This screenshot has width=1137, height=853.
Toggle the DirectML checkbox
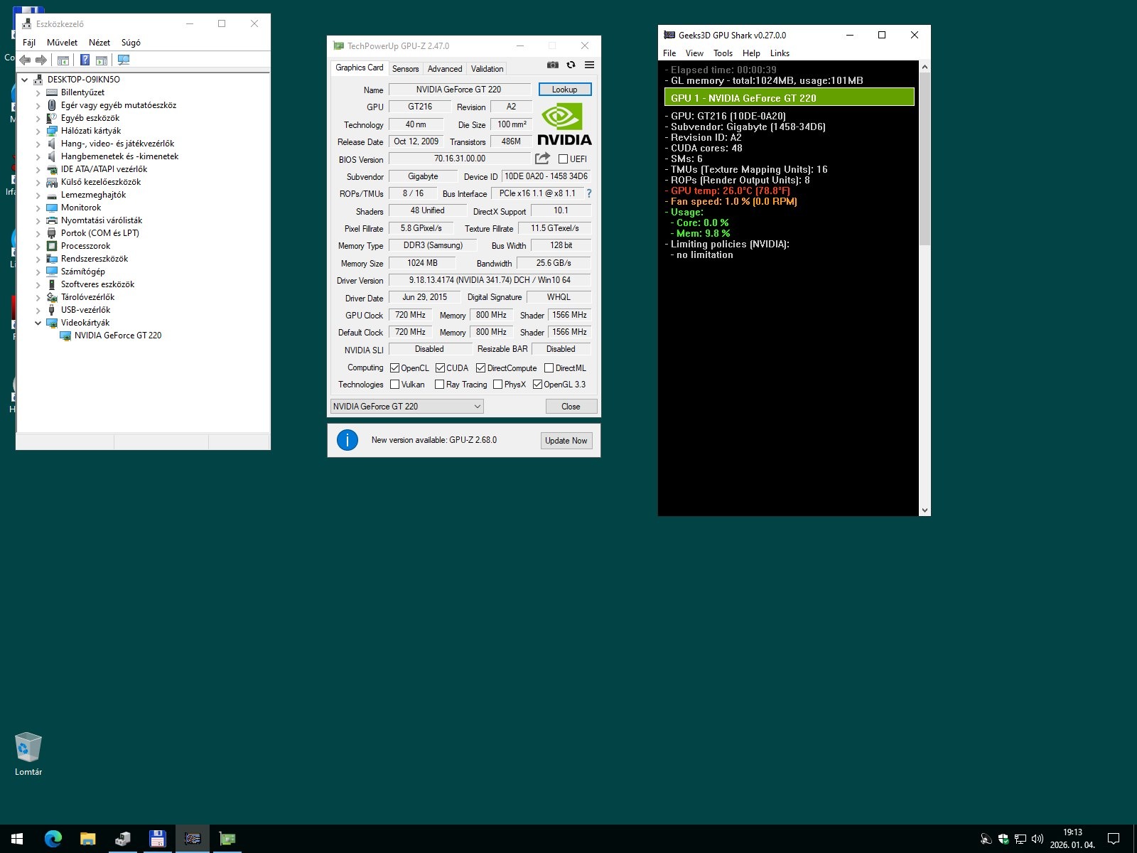(549, 368)
